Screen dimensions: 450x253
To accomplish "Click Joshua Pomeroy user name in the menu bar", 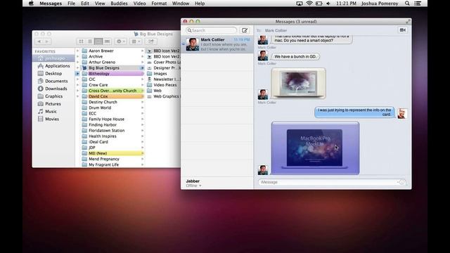I will tap(380, 4).
